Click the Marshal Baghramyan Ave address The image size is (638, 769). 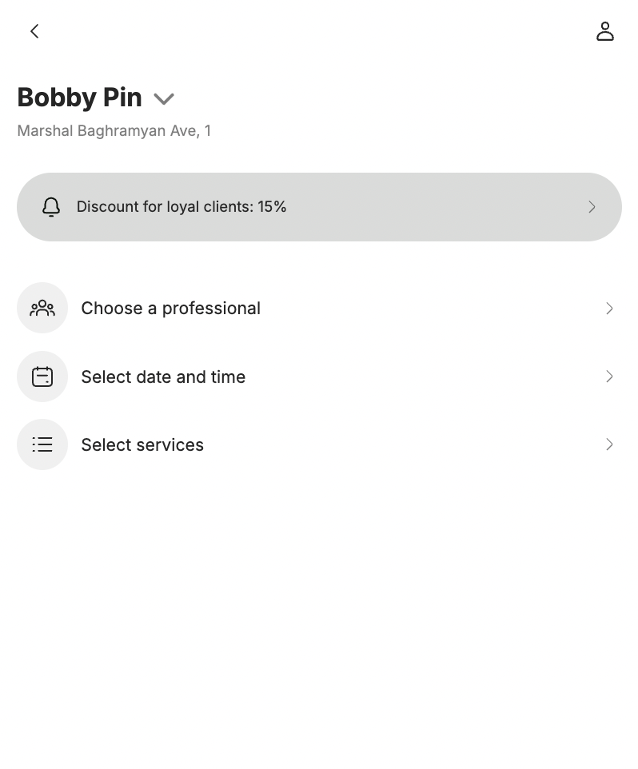click(x=114, y=131)
